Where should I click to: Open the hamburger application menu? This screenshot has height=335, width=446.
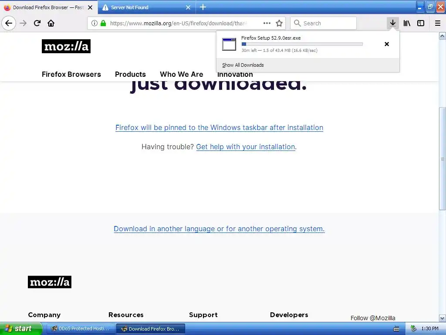click(x=438, y=23)
